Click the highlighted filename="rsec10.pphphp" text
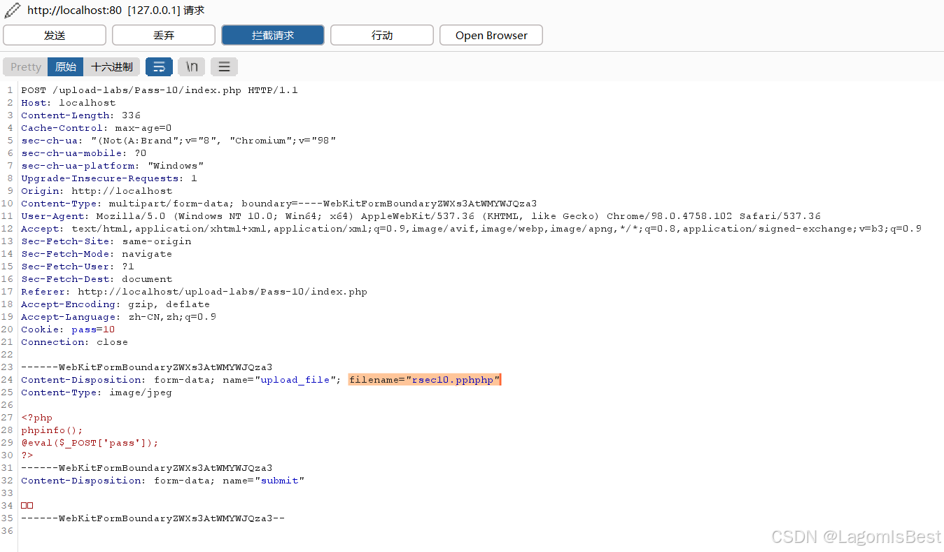The width and height of the screenshot is (944, 552). point(425,380)
